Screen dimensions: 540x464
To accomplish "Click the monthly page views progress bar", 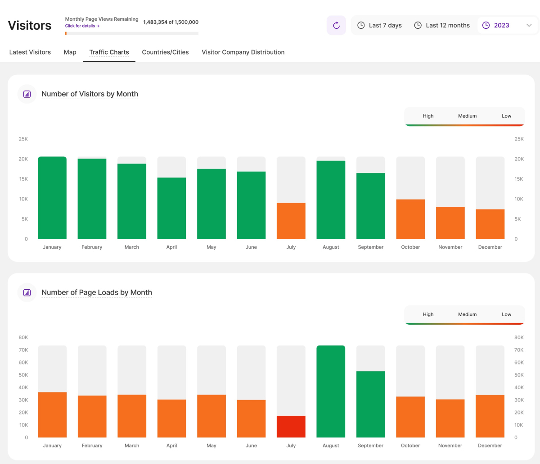I will [x=131, y=33].
